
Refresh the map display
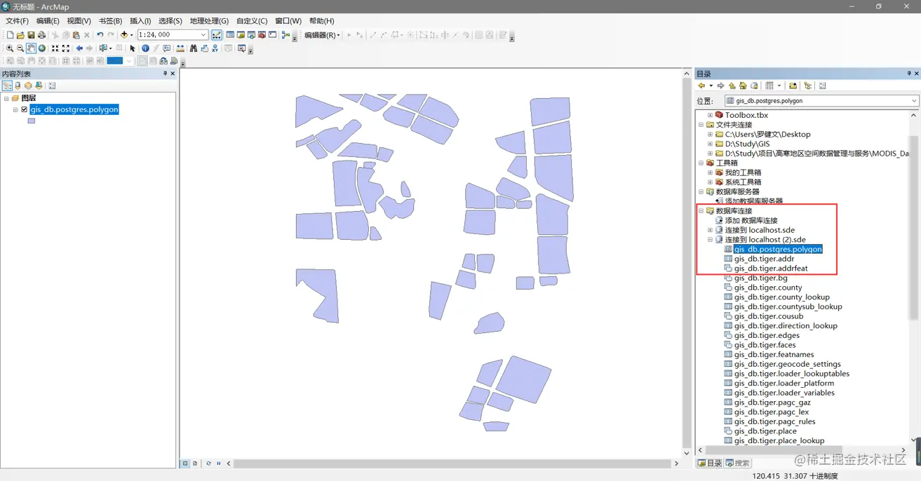click(208, 463)
